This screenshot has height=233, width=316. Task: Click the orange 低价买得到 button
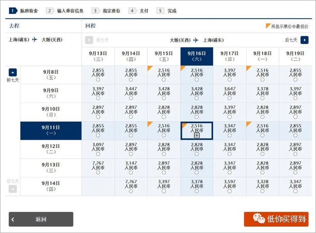point(276,219)
